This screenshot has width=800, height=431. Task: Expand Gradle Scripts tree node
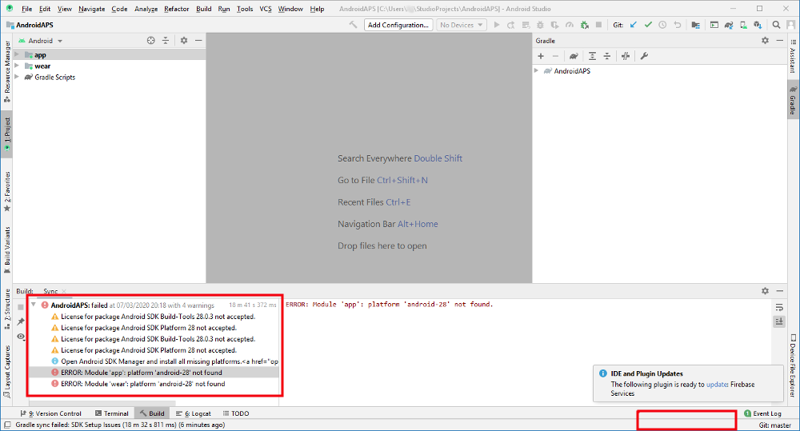point(17,77)
